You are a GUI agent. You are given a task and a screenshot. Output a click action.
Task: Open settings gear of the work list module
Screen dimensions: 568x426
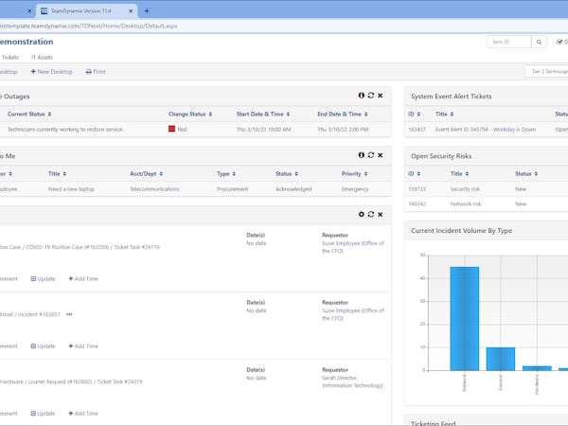362,215
